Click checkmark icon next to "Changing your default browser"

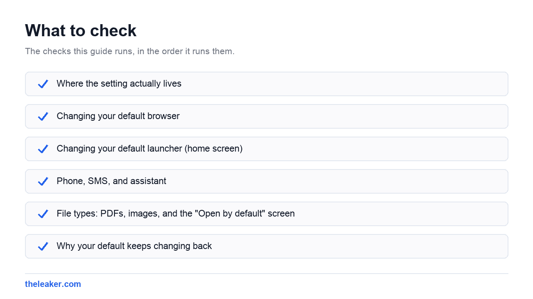[43, 117]
